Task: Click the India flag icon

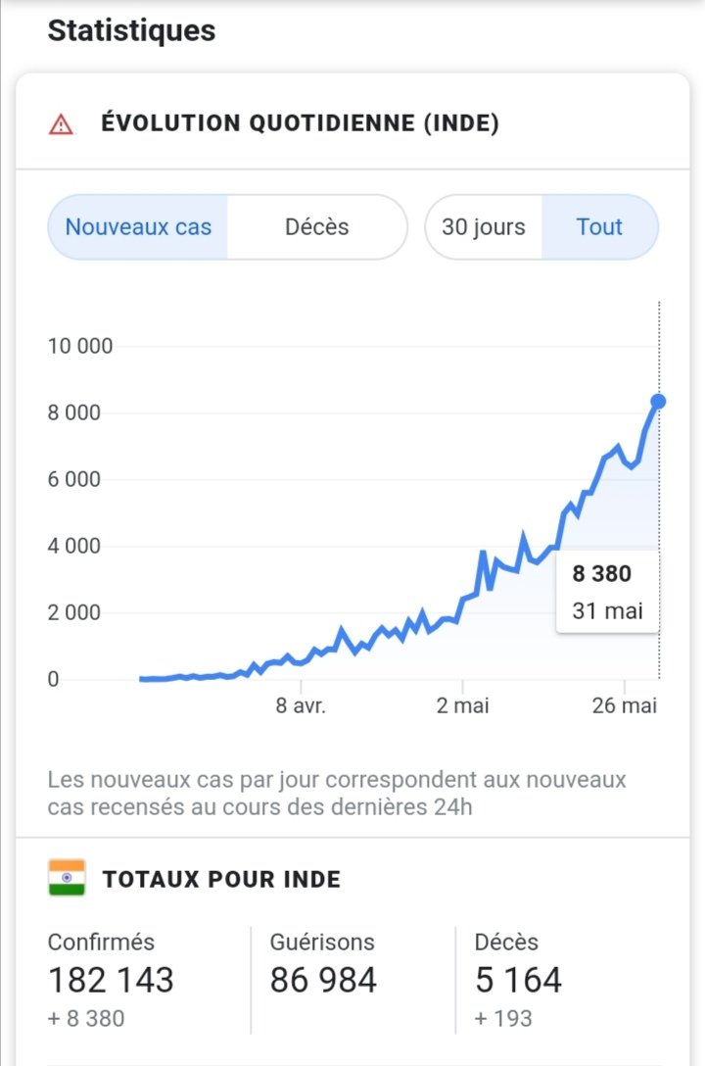Action: pos(67,878)
